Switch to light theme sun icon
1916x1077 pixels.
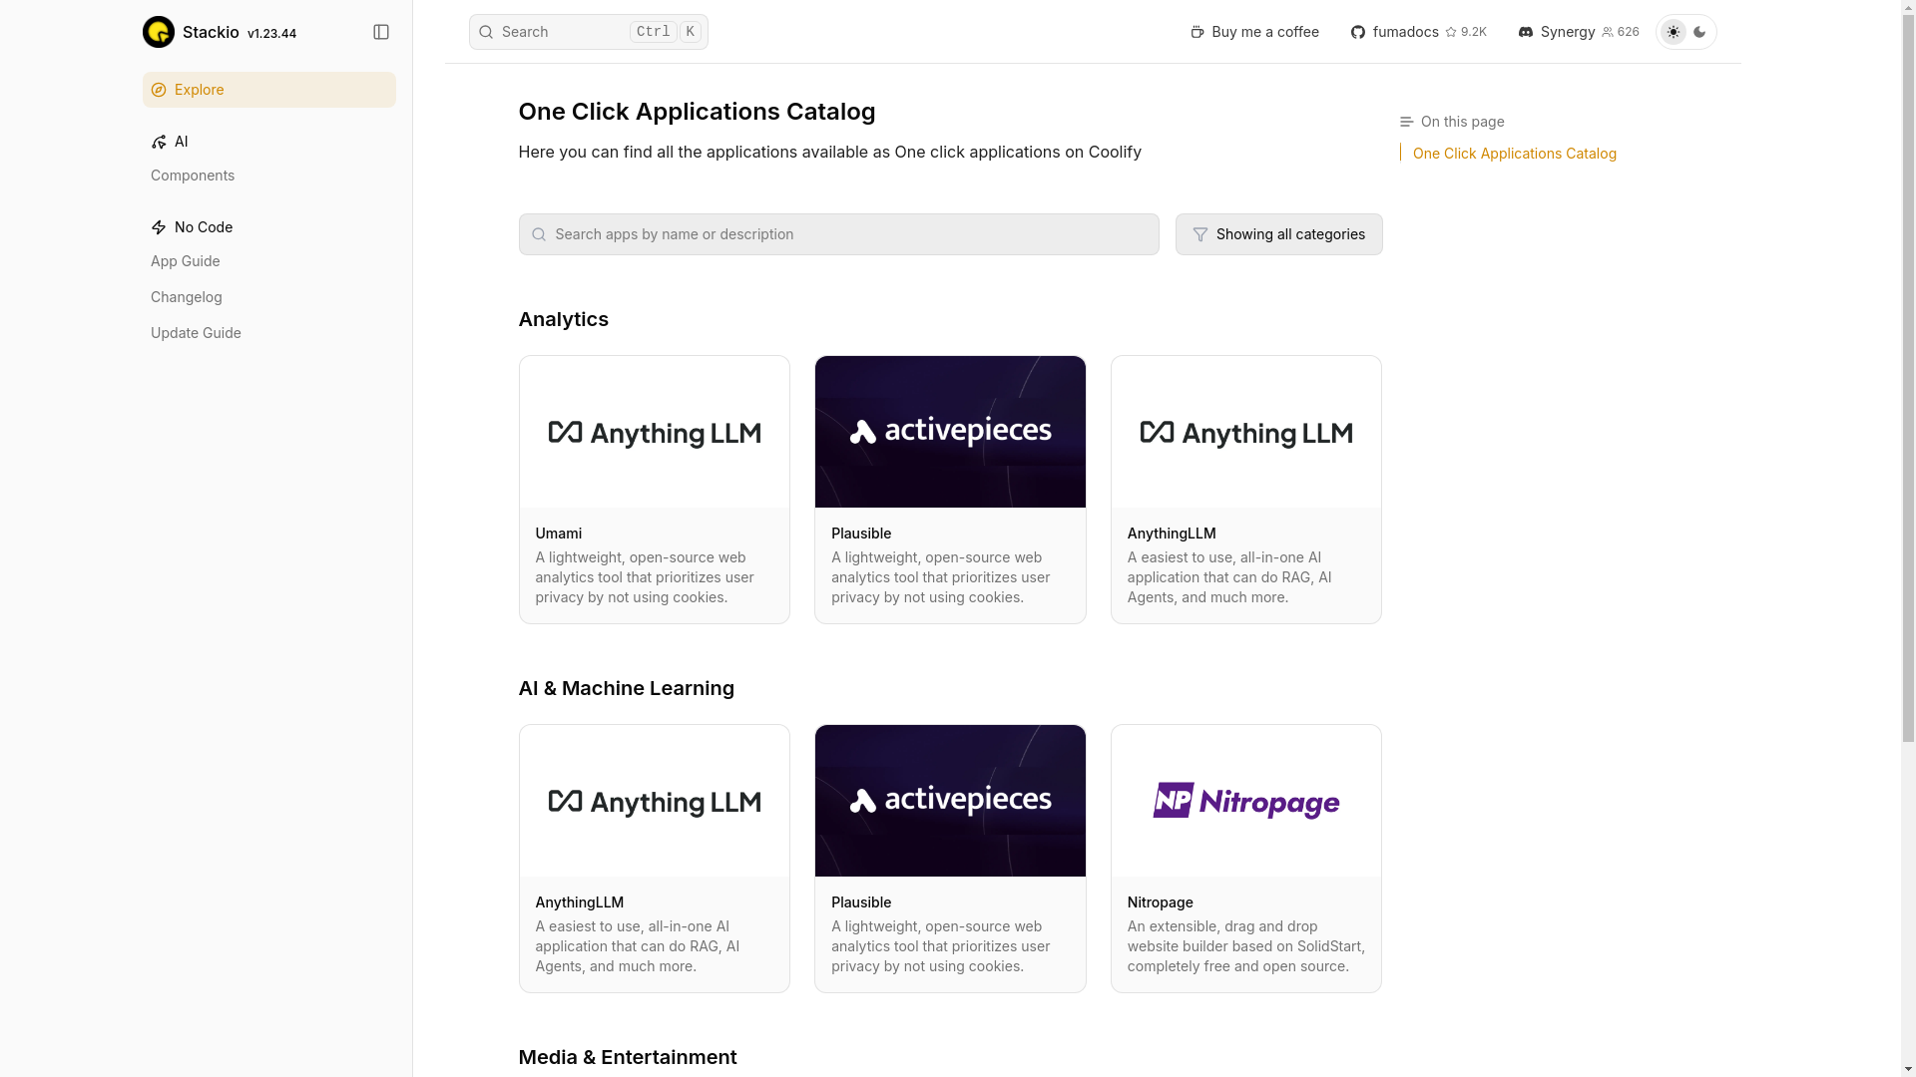pyautogui.click(x=1674, y=32)
